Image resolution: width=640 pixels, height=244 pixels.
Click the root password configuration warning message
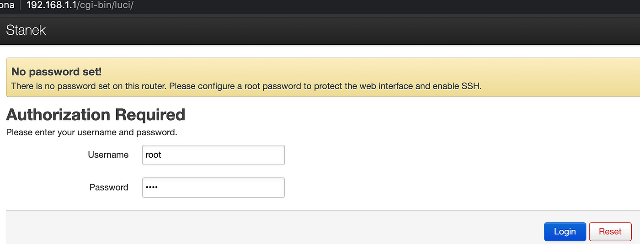click(246, 86)
